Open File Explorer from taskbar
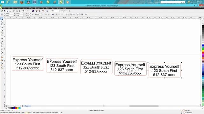This screenshot has height=114, width=204. click(15, 2)
